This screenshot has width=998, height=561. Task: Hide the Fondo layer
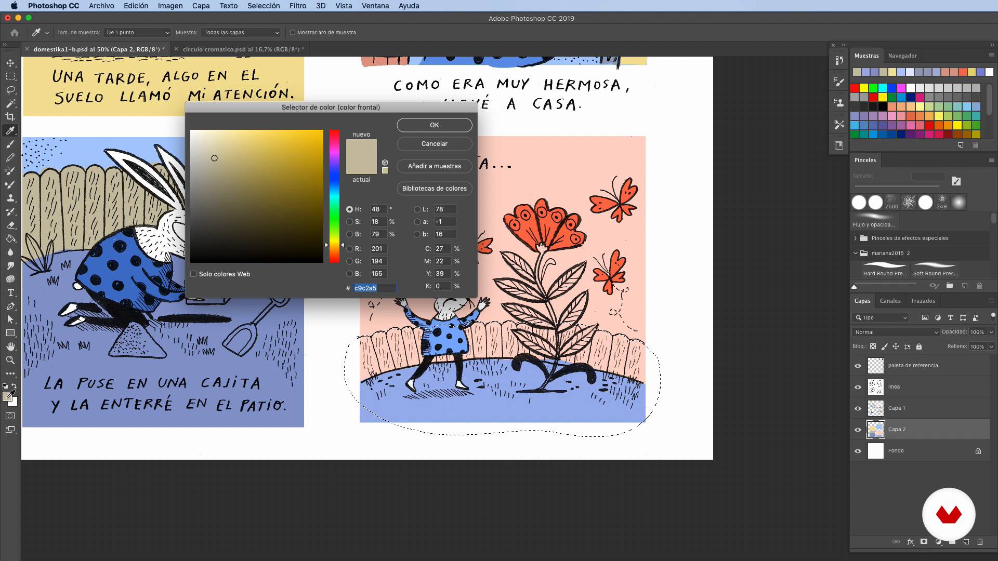(x=858, y=451)
